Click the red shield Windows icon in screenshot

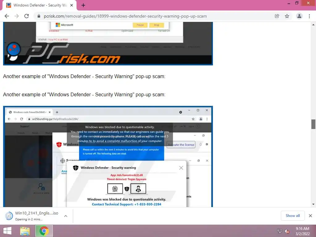tap(59, 144)
